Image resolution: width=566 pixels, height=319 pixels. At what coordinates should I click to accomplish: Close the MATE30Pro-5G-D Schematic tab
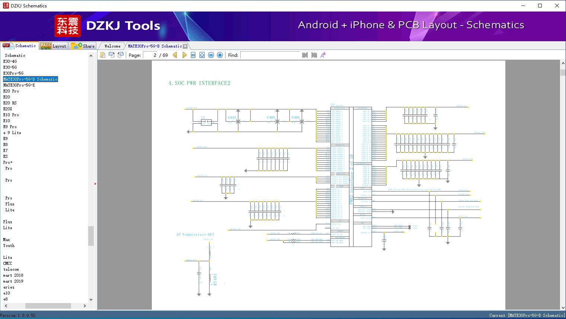click(185, 46)
